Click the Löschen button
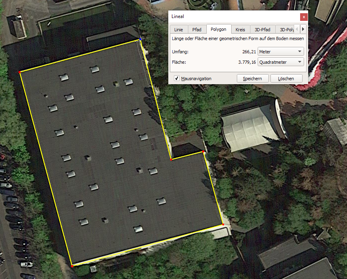The width and height of the screenshot is (347, 279). pos(286,79)
